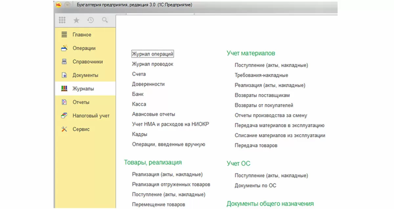The width and height of the screenshot is (394, 209).
Task: Open the Налоговый учет section
Action: (91, 116)
